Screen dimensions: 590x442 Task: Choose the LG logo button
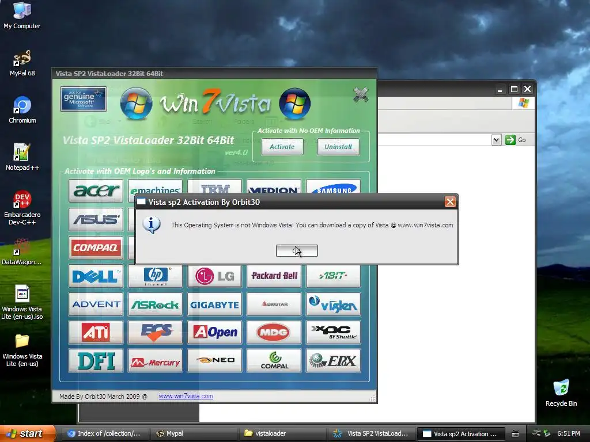(x=215, y=276)
